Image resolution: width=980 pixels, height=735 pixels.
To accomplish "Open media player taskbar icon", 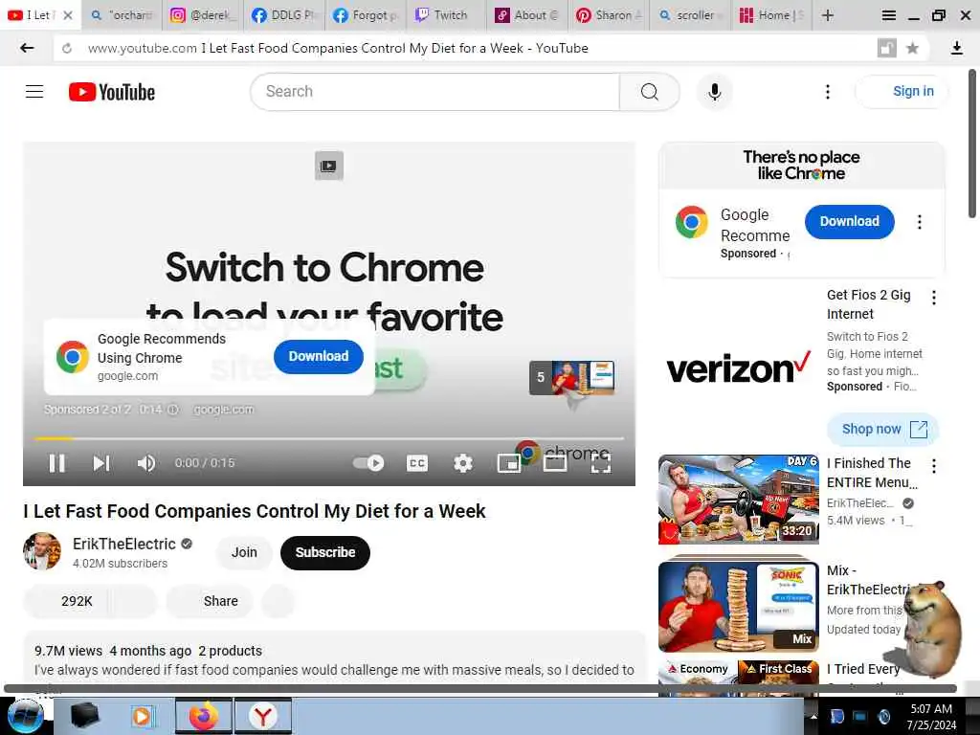I will (142, 716).
